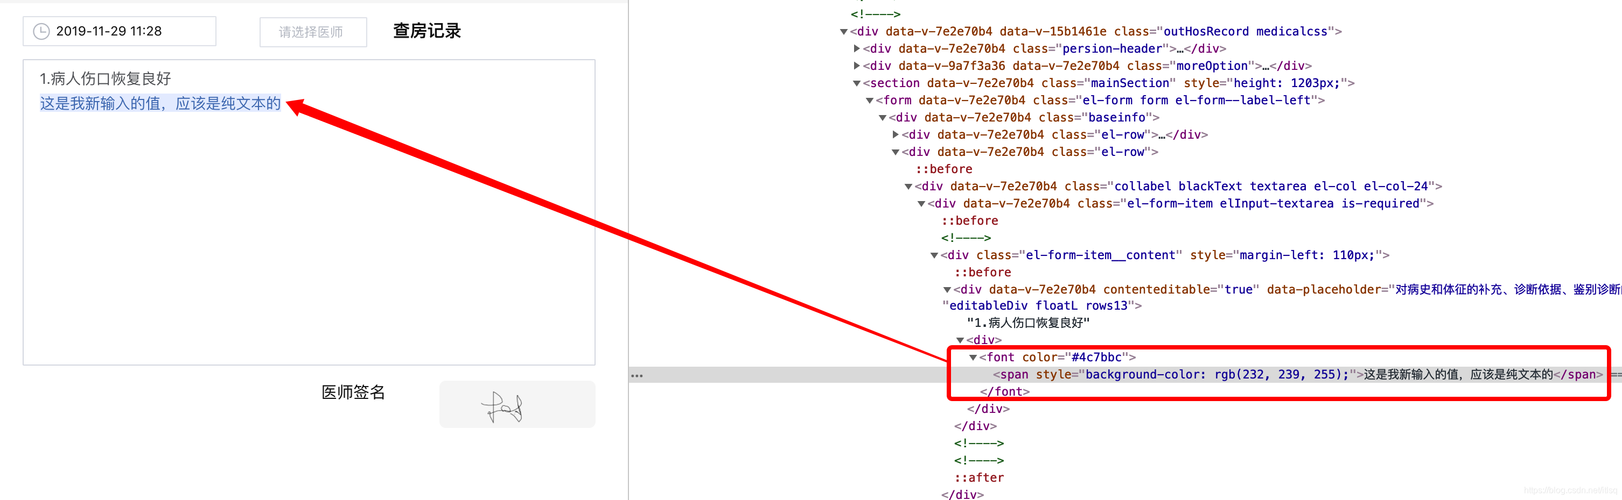Collapse the outHosRecord medicalcss div node

tap(844, 31)
